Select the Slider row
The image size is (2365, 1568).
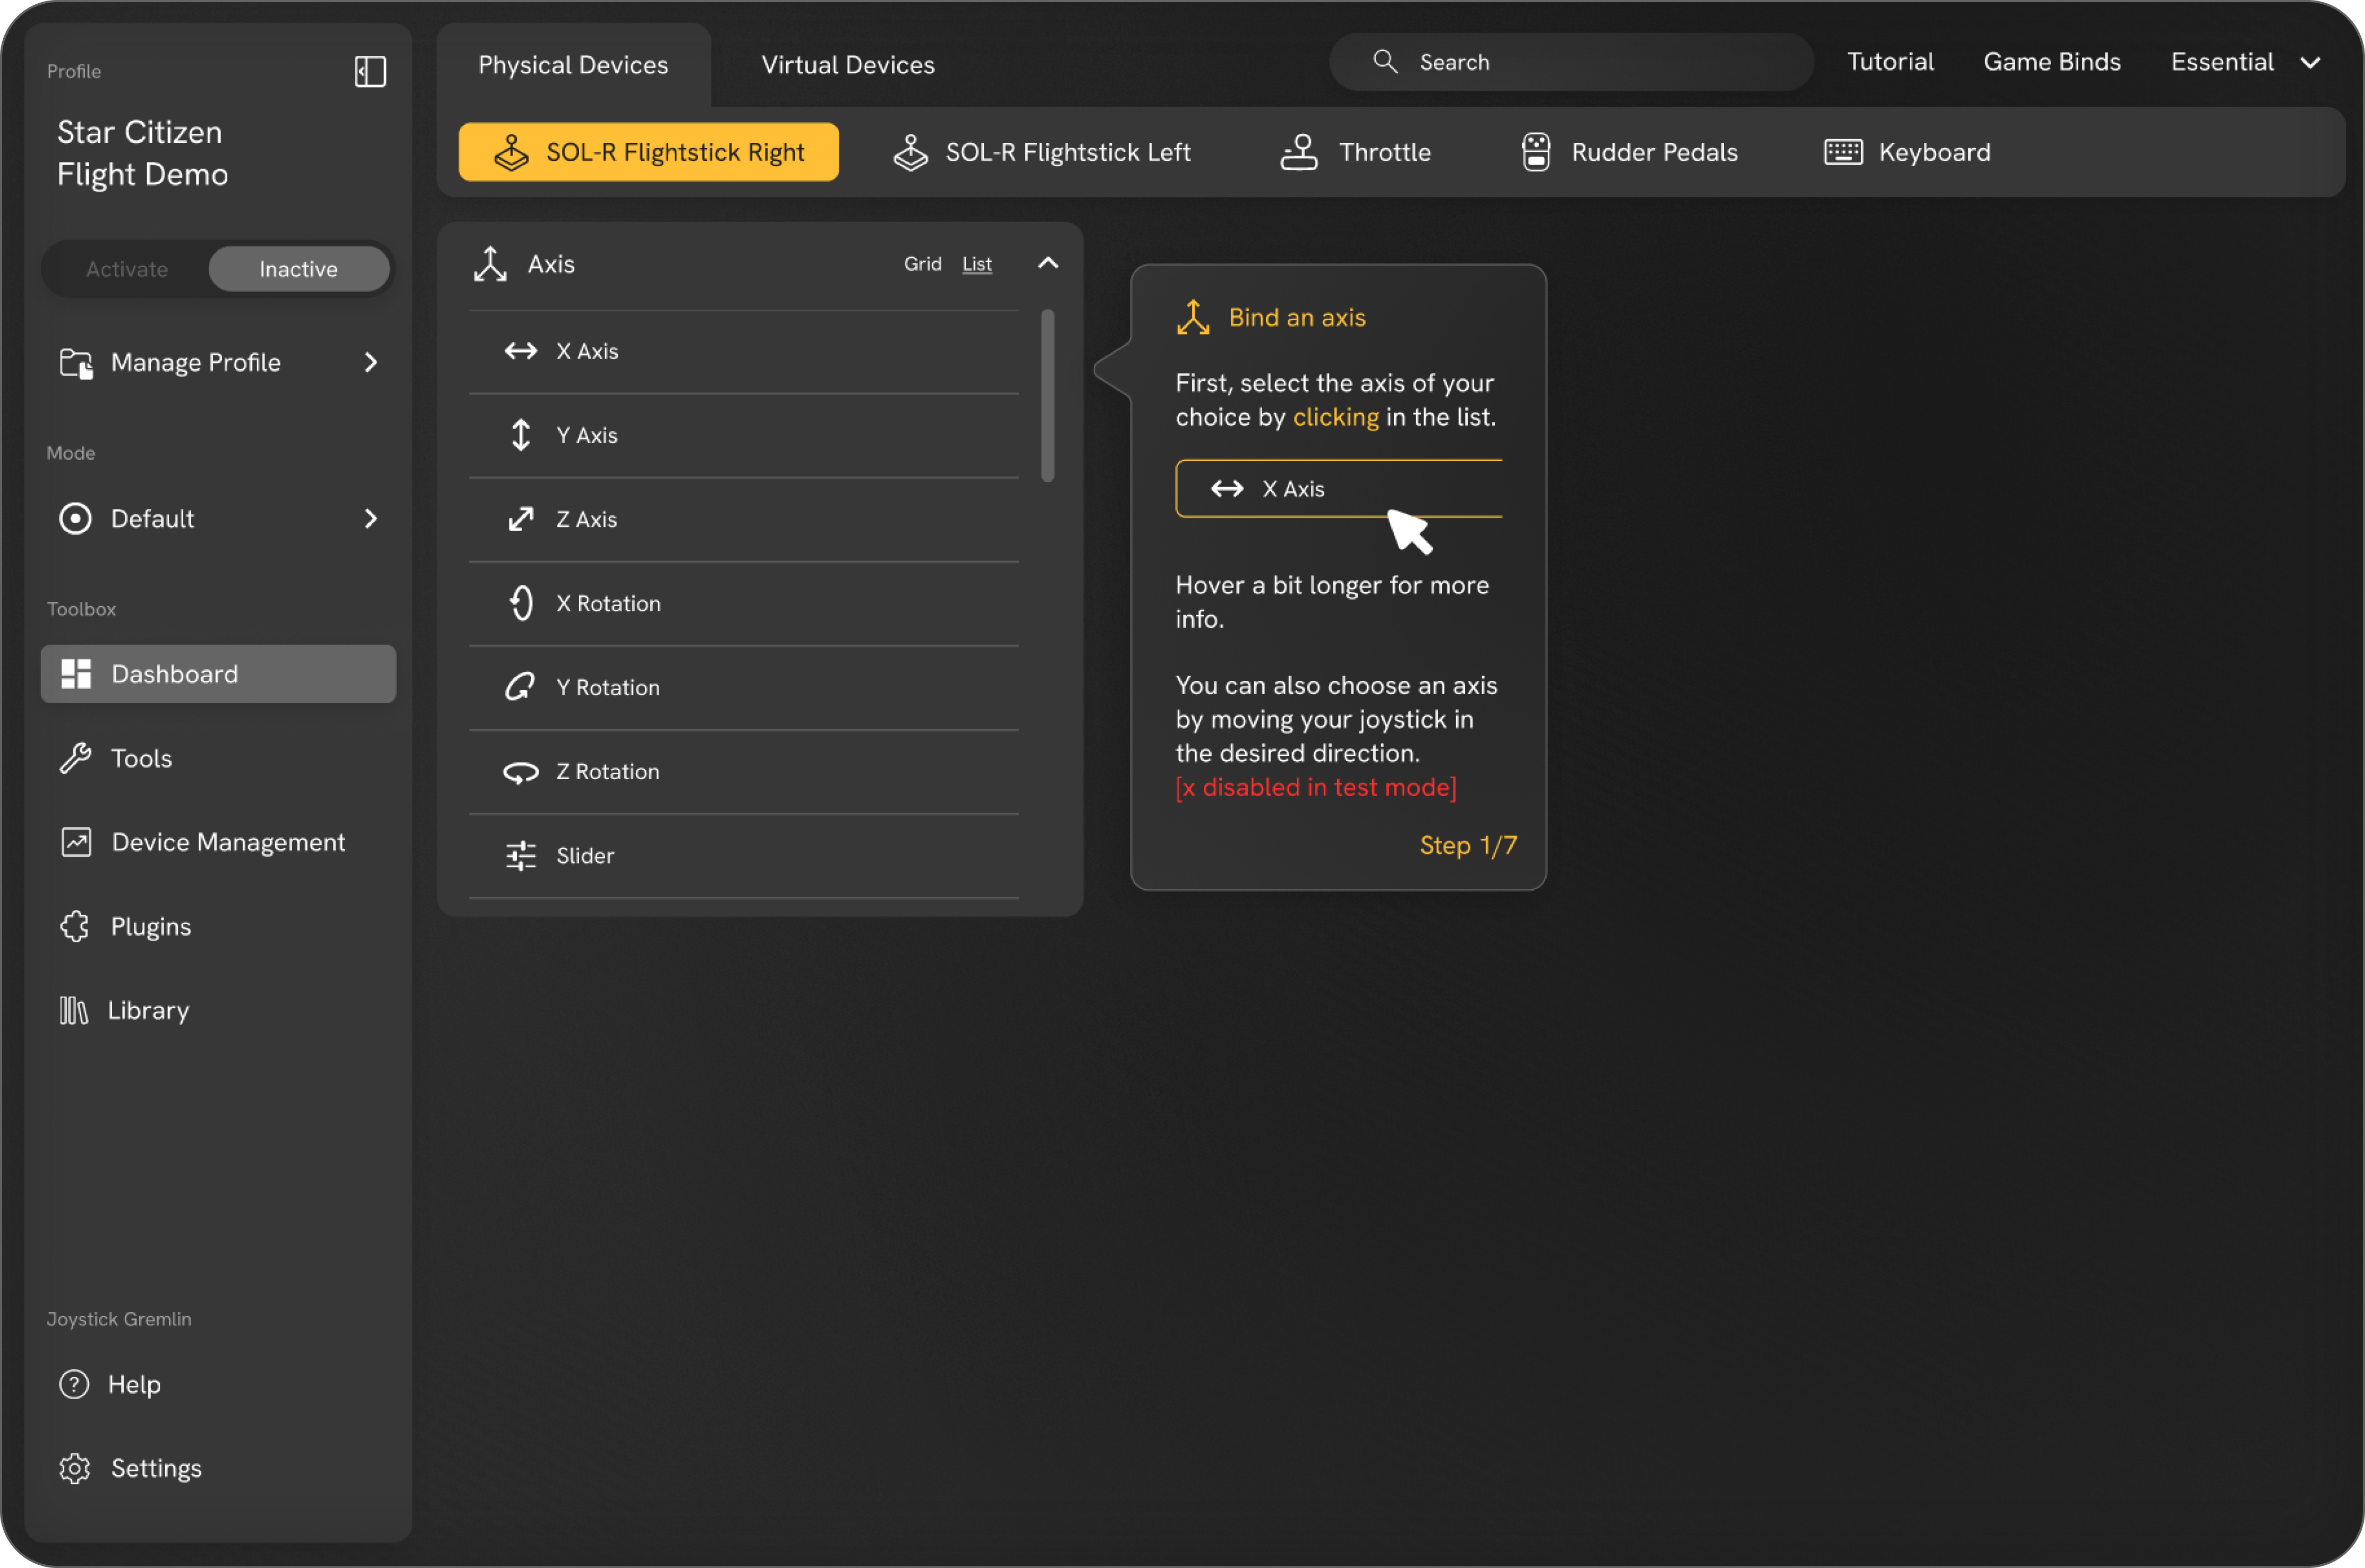(744, 856)
